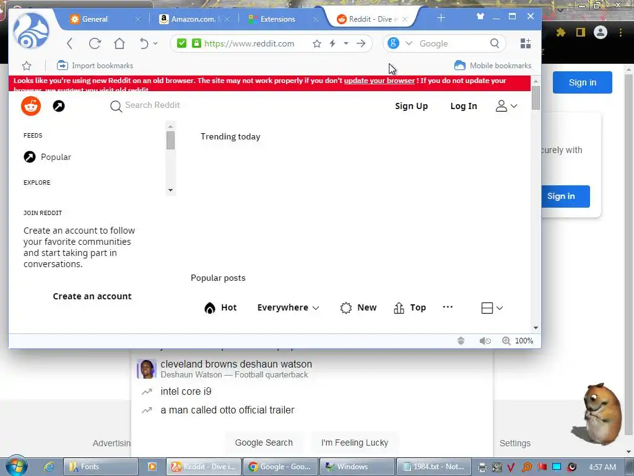Select 'a man called otto official trailer'
Viewport: 634px width, 476px height.
tap(227, 410)
